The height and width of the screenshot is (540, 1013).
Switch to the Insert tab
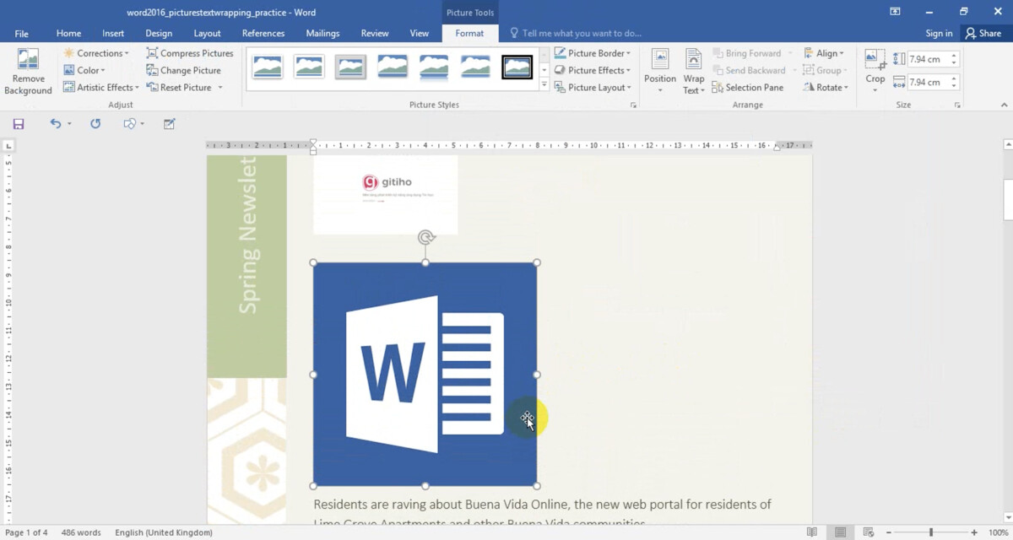click(x=113, y=34)
